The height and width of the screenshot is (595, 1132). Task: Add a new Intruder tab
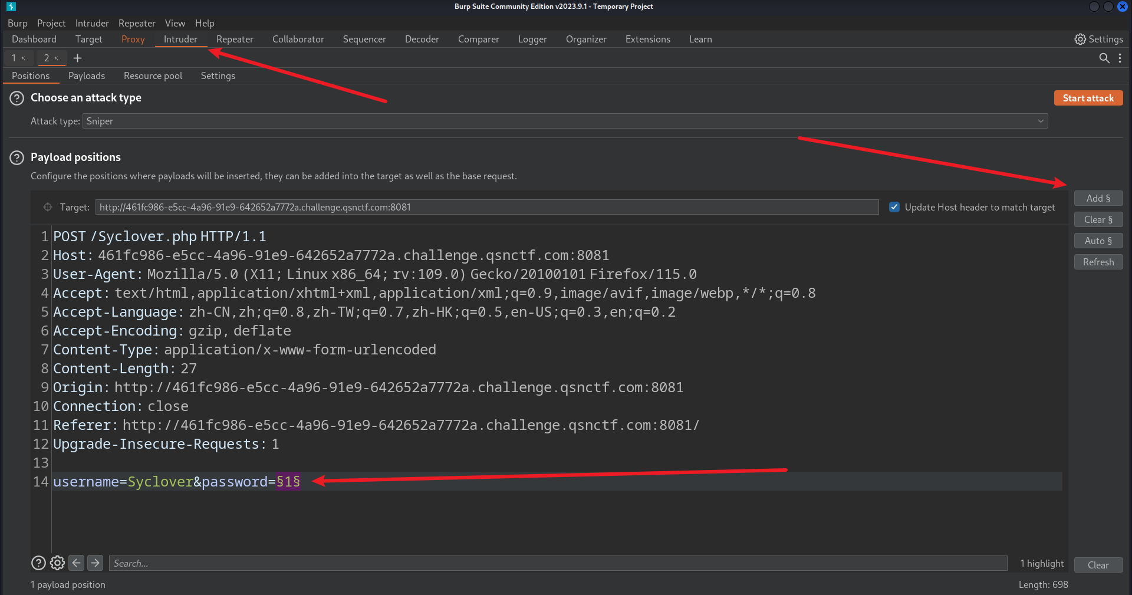coord(77,58)
